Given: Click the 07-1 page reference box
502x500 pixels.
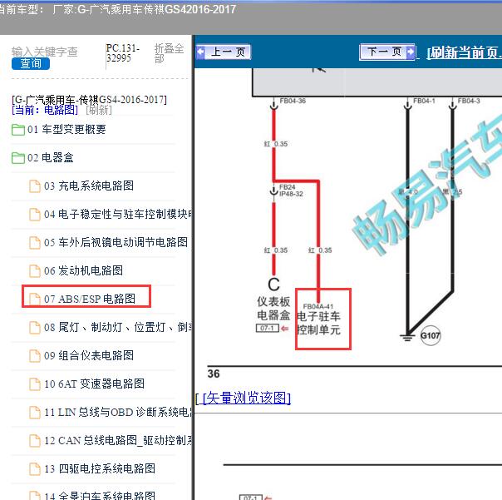Looking at the screenshot, I should point(268,329).
